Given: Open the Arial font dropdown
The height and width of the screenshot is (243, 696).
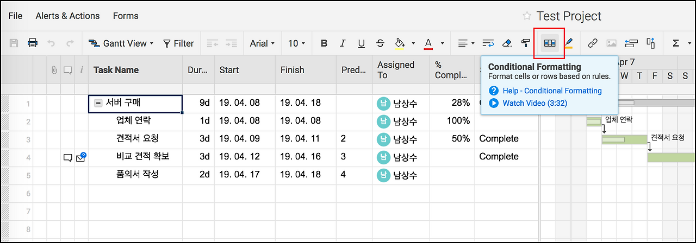Looking at the screenshot, I should (x=262, y=43).
